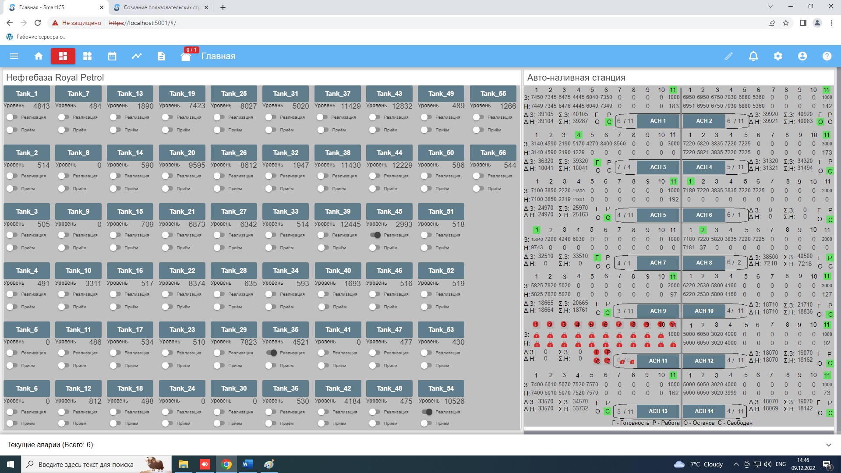This screenshot has height=473, width=841.
Task: Toggle Реализация switch for Tank_35
Action: click(x=272, y=353)
